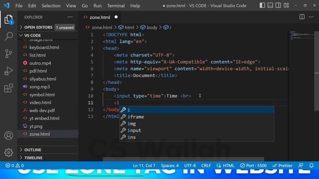Choose ins from autocomplete suggestions
Viewport: 319px width, 179px height.
click(x=197, y=137)
